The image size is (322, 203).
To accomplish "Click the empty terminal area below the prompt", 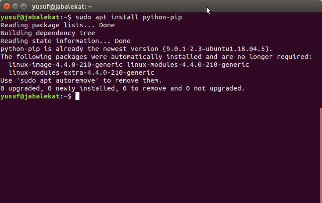I will (158, 149).
